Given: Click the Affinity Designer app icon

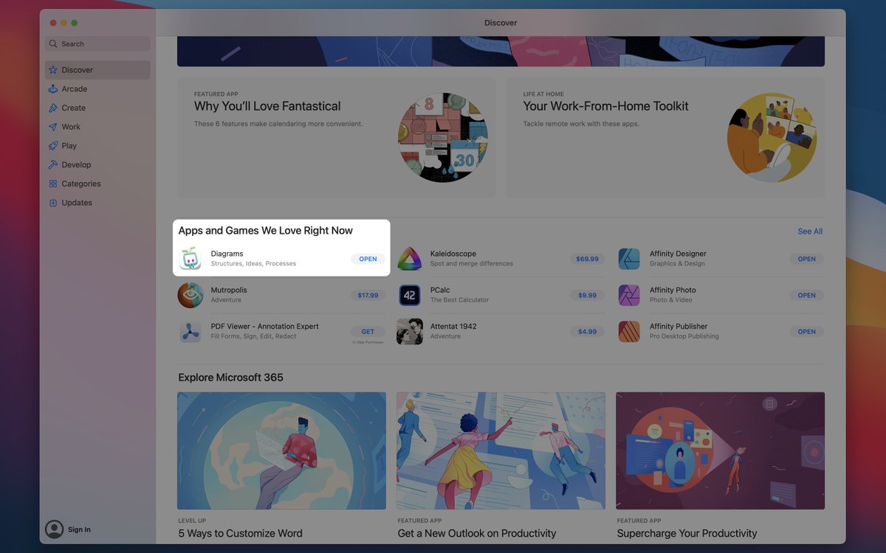Looking at the screenshot, I should pyautogui.click(x=629, y=259).
